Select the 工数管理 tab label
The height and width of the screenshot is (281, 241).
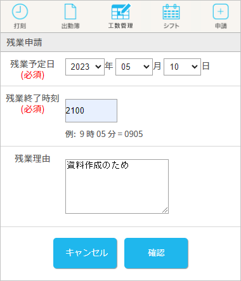point(120,26)
